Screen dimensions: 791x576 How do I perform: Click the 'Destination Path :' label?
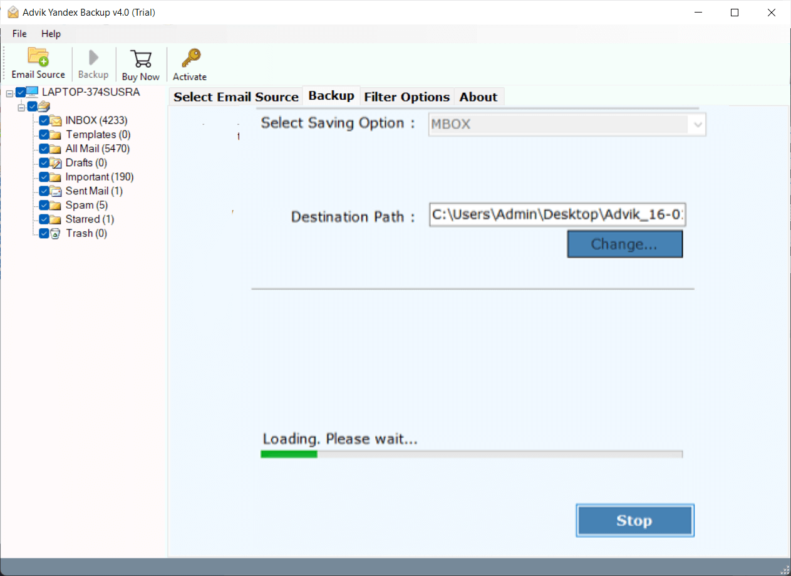coord(353,217)
